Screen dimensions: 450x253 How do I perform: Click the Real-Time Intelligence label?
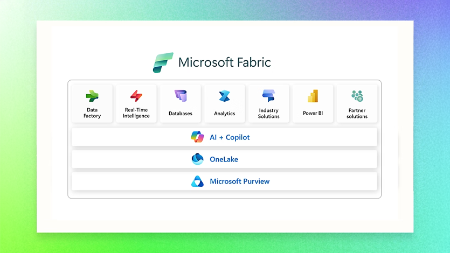coord(136,113)
